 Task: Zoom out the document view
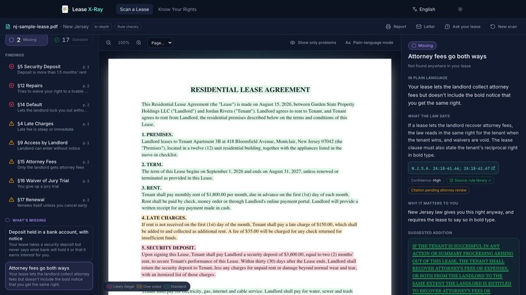point(108,42)
